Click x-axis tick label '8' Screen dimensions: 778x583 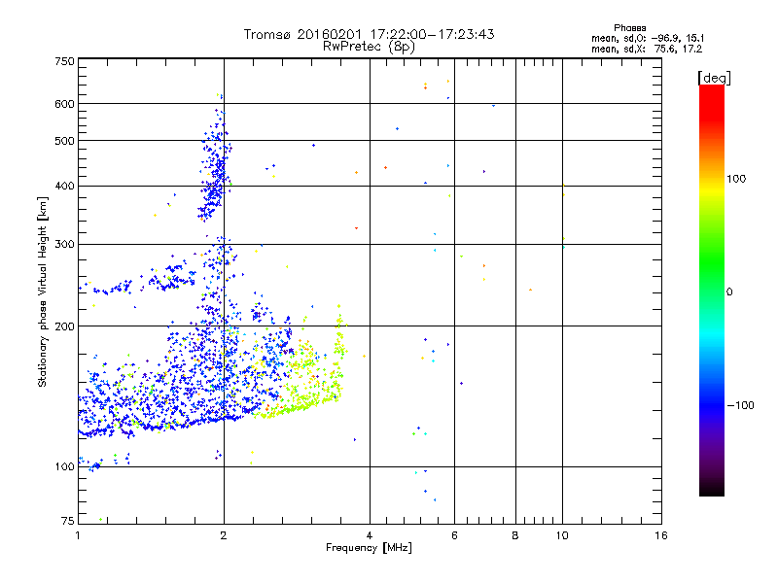pos(515,535)
